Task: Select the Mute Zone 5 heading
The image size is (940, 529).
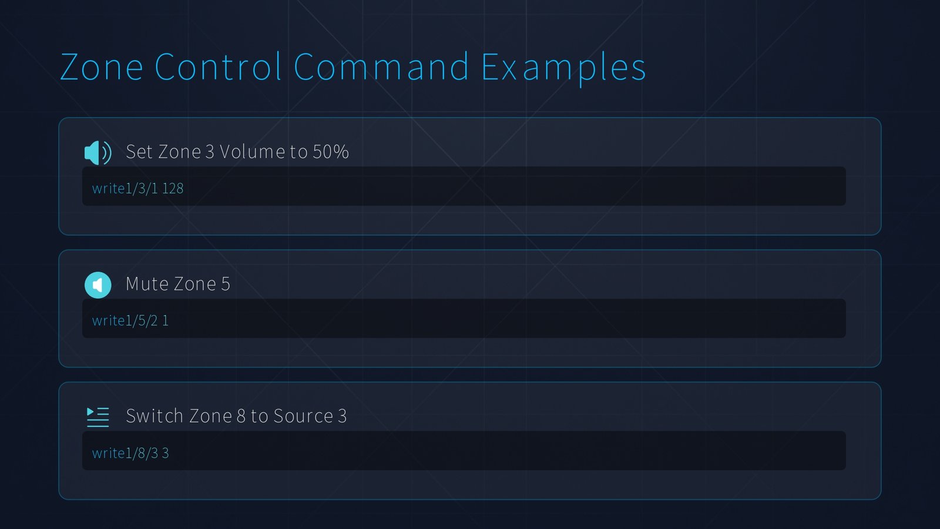Action: [177, 284]
